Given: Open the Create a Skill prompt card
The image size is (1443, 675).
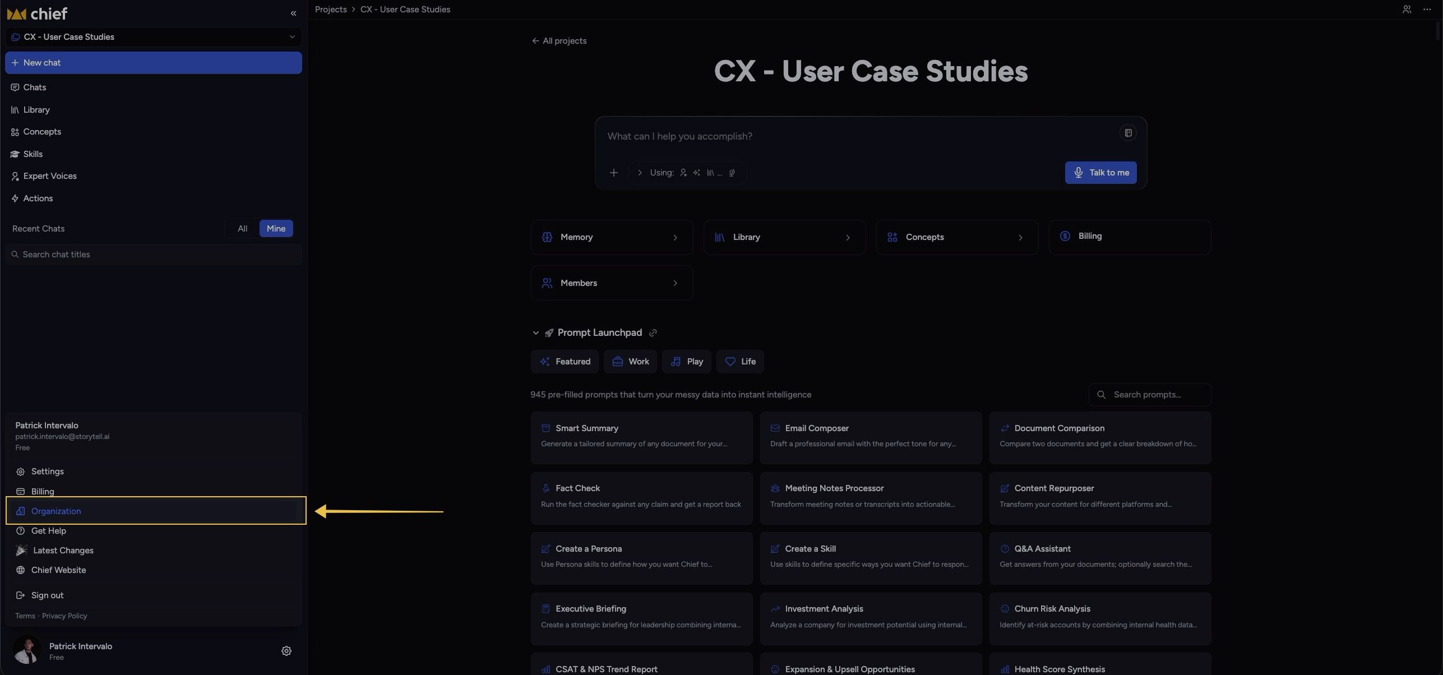Looking at the screenshot, I should (871, 558).
